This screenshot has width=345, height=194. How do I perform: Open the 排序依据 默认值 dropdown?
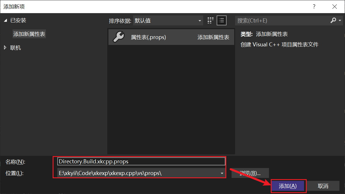168,21
